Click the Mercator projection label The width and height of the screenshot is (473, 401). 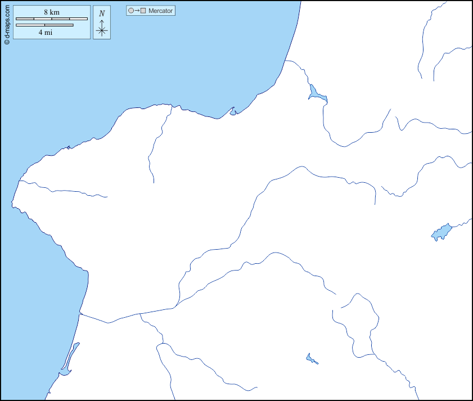(161, 11)
